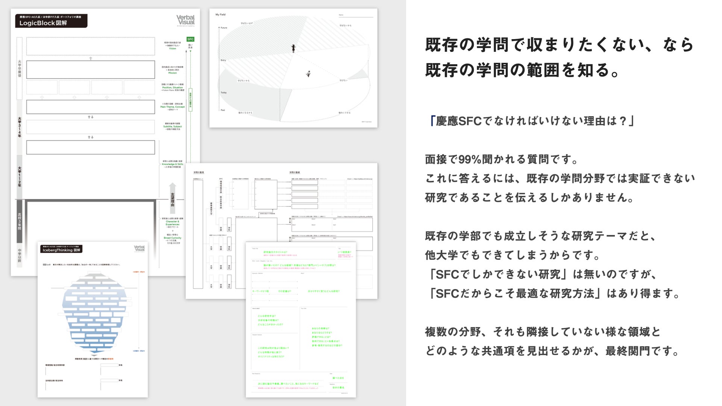Click the standing person figure on pie diagram
This screenshot has height=406, width=722.
coord(293,48)
